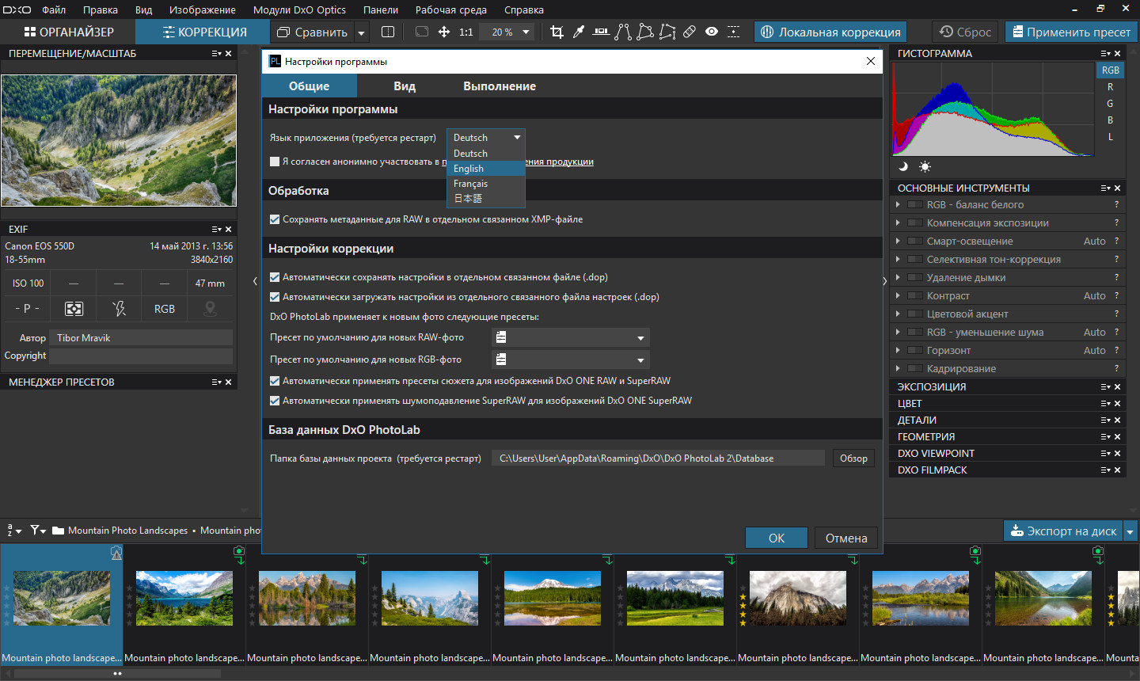Image resolution: width=1140 pixels, height=681 pixels.
Task: Click Обзор to browse database folder
Action: coord(853,458)
